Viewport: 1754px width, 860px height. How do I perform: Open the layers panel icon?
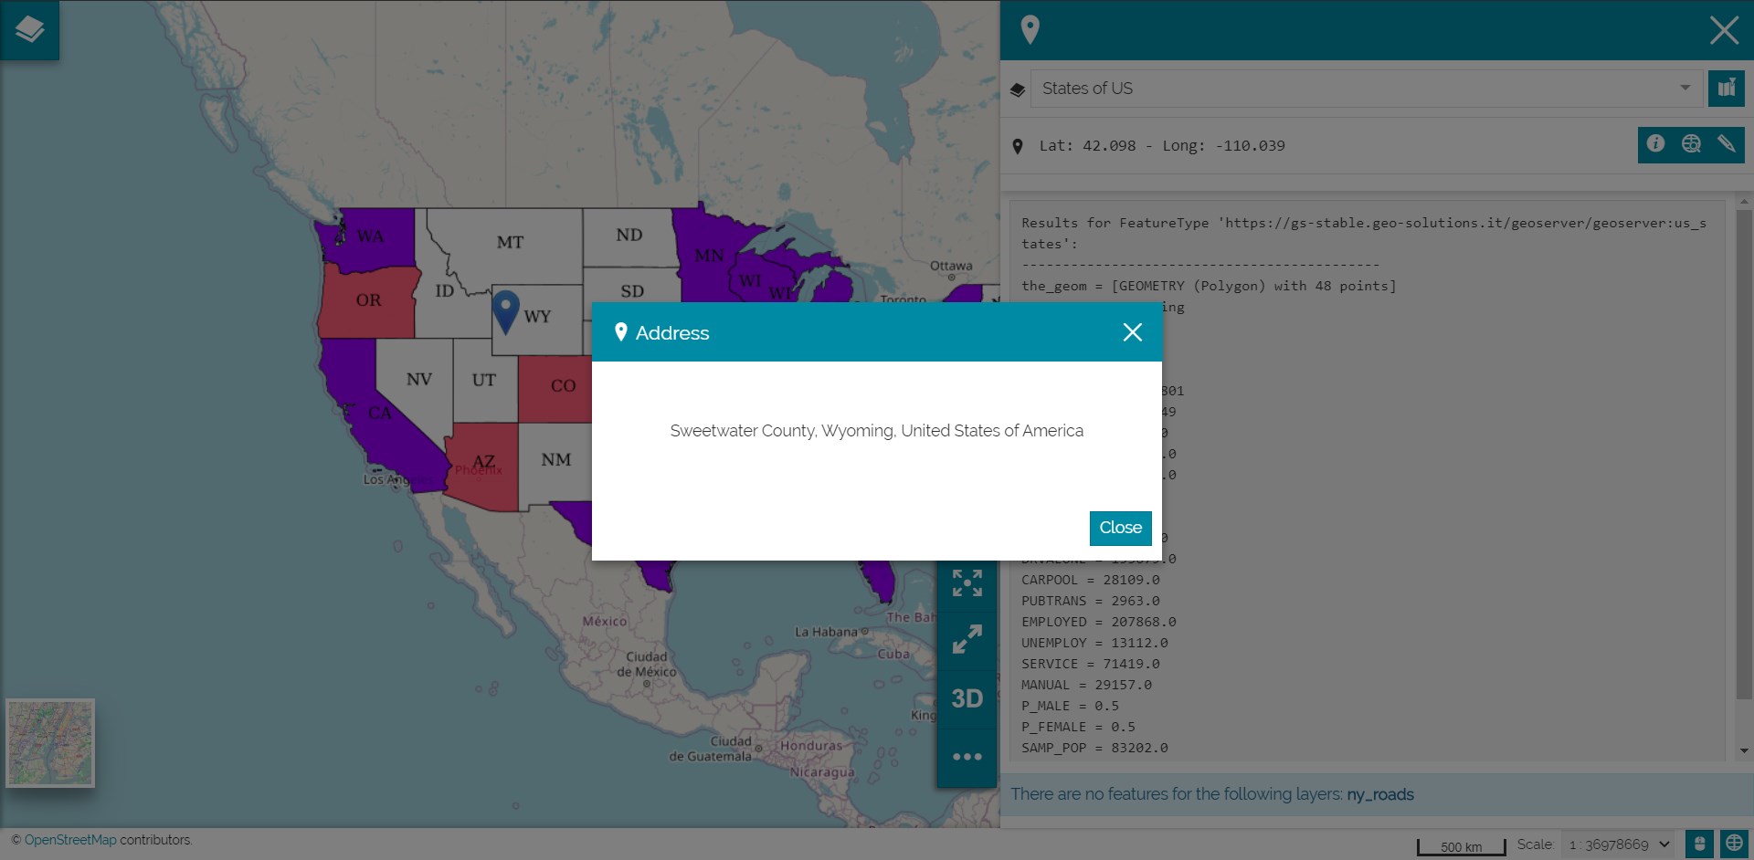tap(29, 29)
